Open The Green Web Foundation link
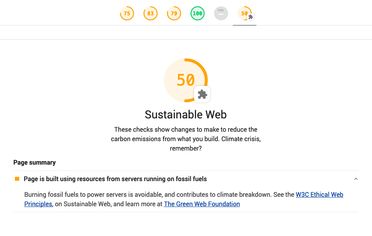The height and width of the screenshot is (236, 372). tap(202, 204)
